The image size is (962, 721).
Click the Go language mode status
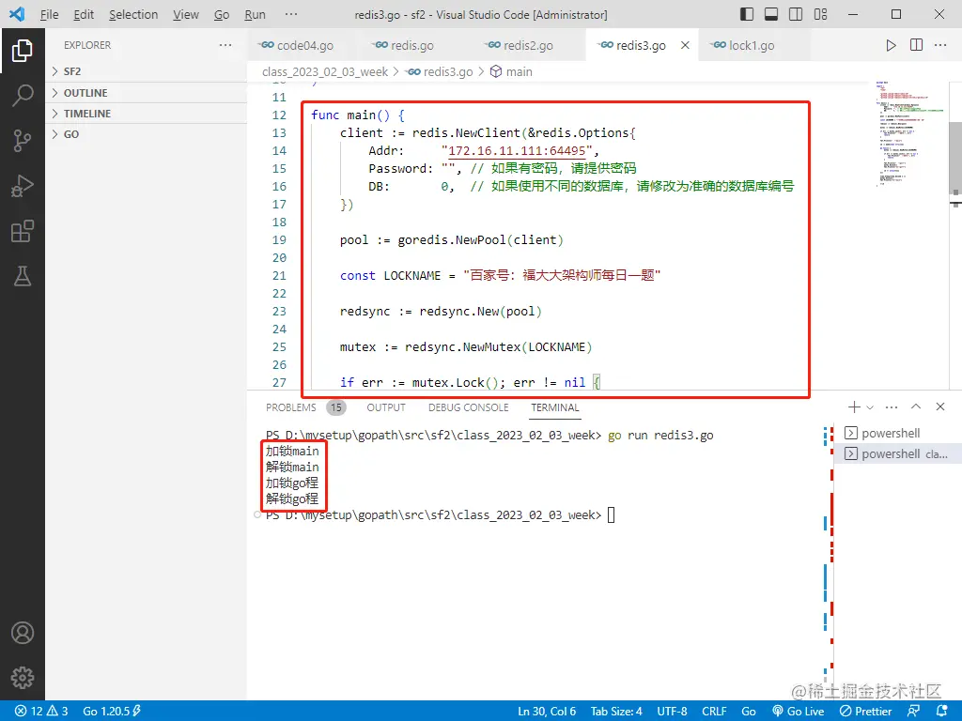click(749, 712)
